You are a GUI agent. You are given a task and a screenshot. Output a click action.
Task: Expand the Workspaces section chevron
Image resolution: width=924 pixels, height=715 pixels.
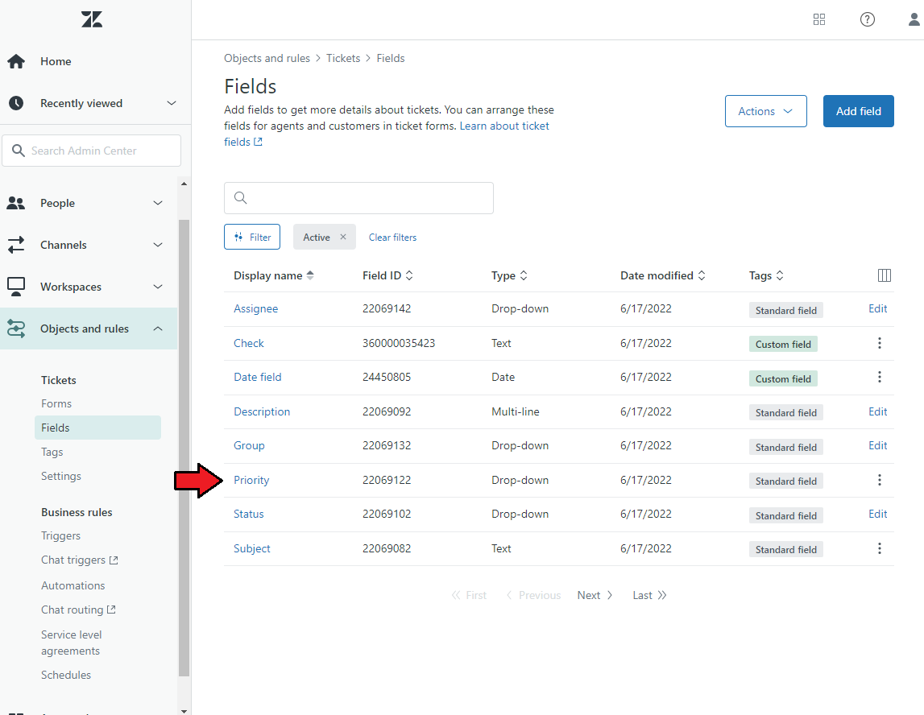click(x=158, y=287)
